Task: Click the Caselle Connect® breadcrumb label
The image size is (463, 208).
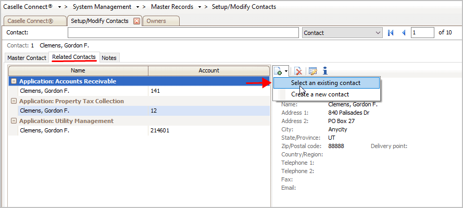Action: coord(28,6)
